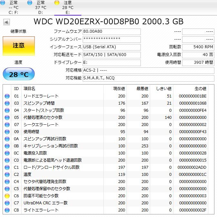Select the 回復不可能セクタ数 row name
The height and width of the screenshot is (217, 217).
(41, 196)
